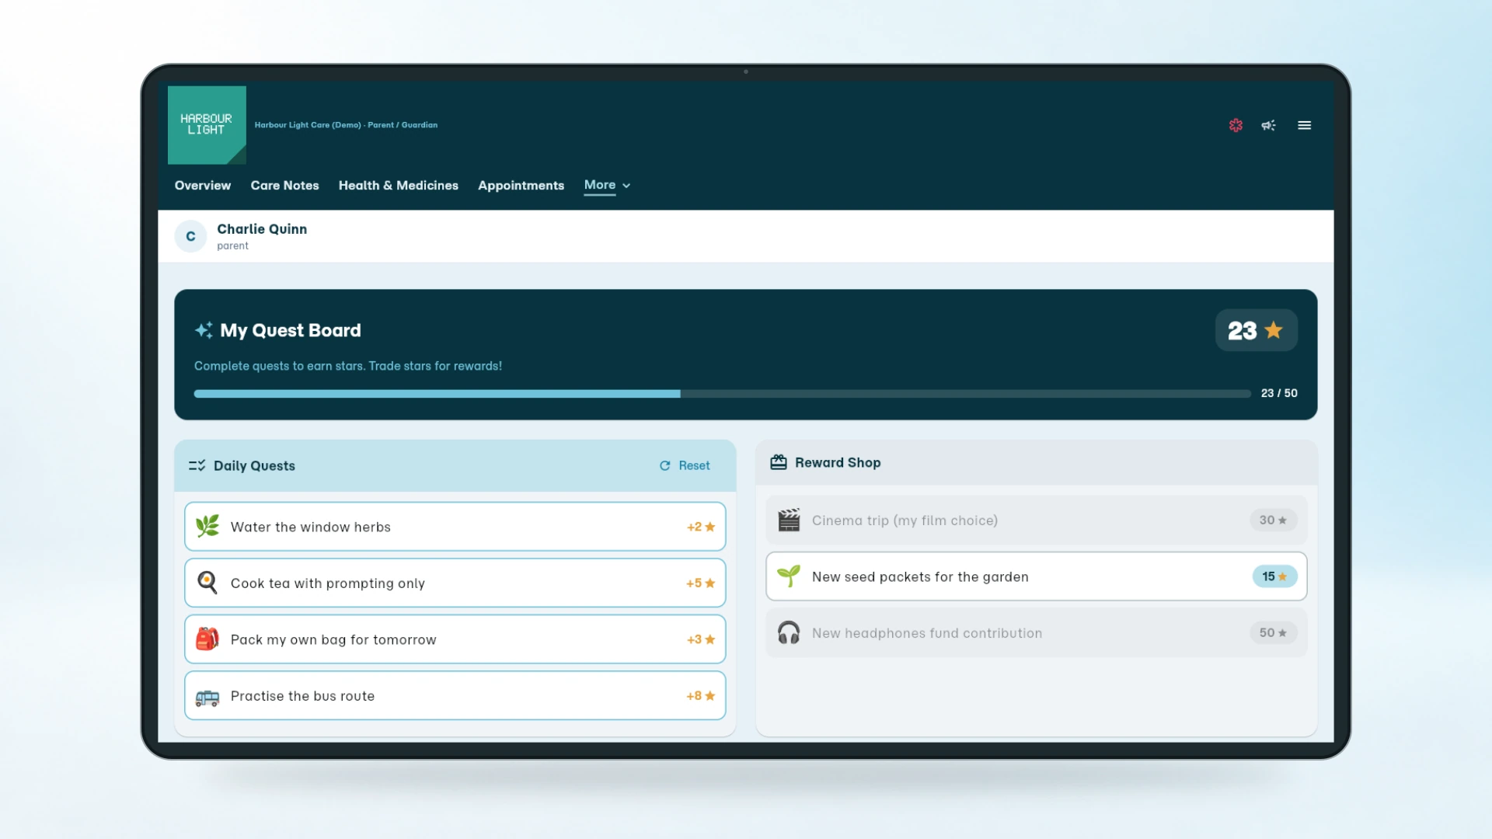Click the Harbour Light logo
1492x839 pixels.
(x=207, y=125)
